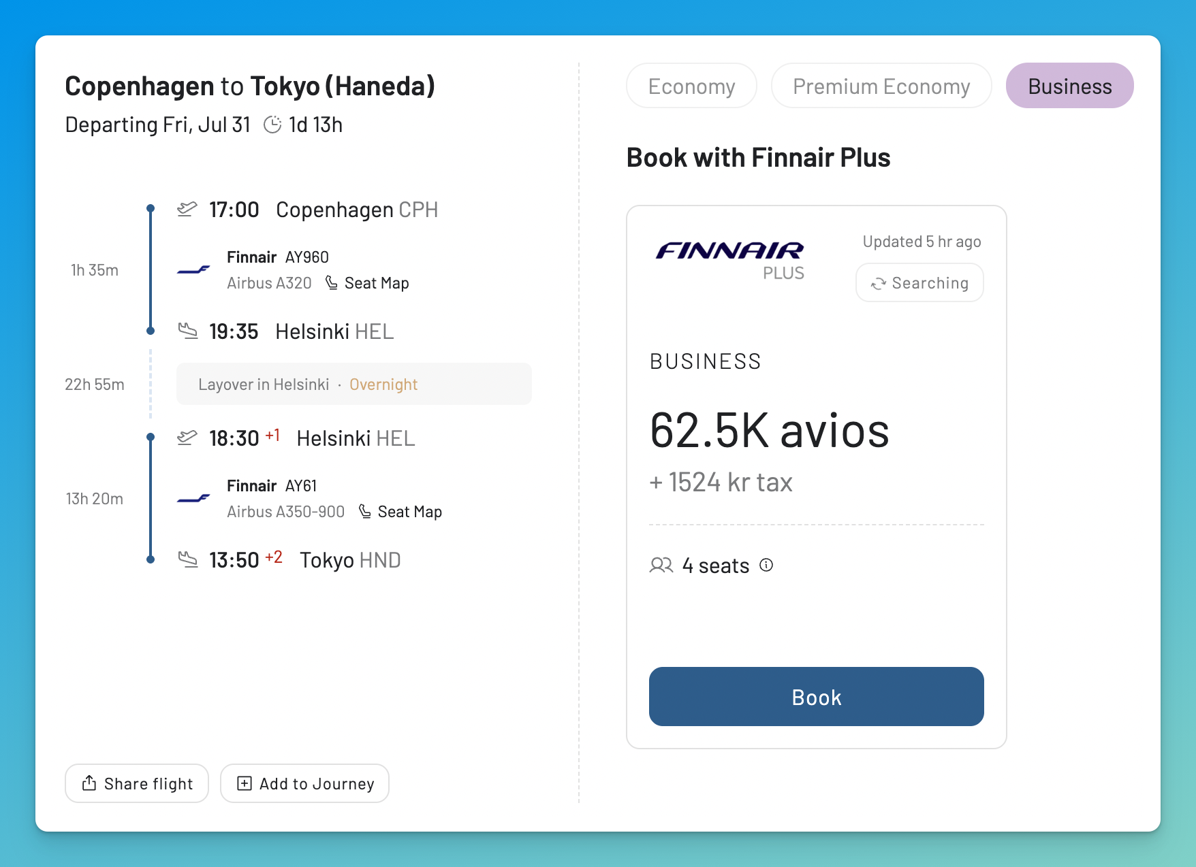Click the Book button for Finnair Plus
This screenshot has height=867, width=1196.
coord(816,696)
